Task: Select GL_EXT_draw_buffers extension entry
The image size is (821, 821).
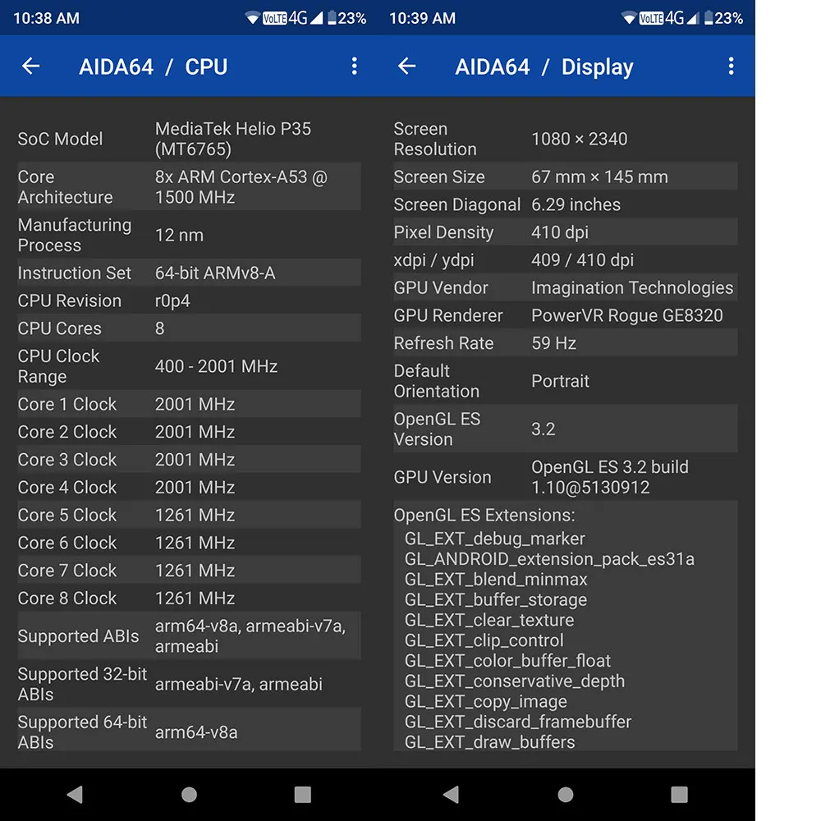Action: pos(489,742)
